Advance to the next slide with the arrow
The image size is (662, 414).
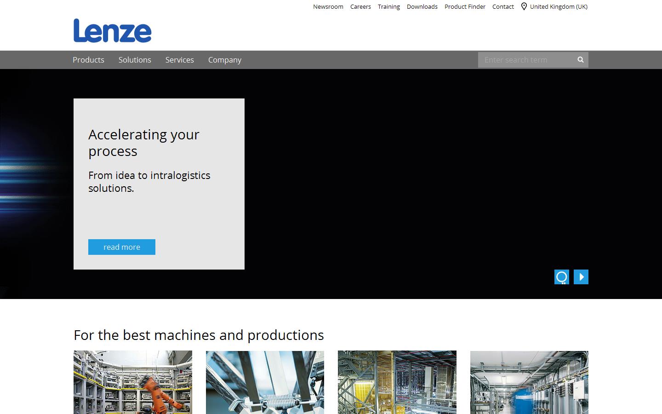pyautogui.click(x=581, y=276)
